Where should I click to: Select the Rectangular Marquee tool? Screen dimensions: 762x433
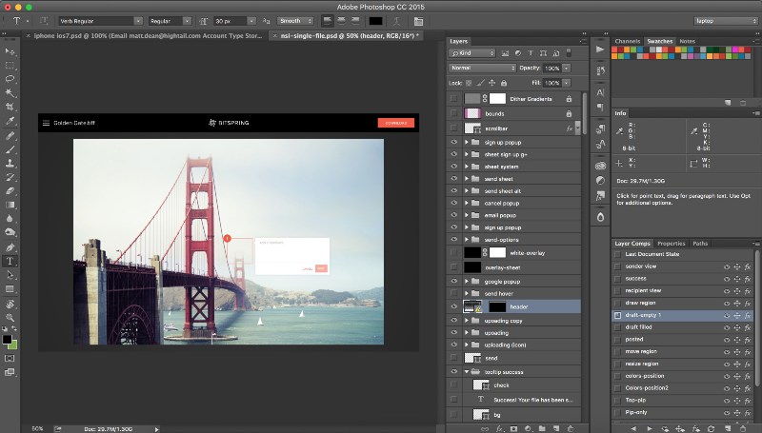click(10, 65)
